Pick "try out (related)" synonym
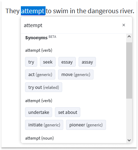This screenshot has height=150, width=138. (43, 87)
